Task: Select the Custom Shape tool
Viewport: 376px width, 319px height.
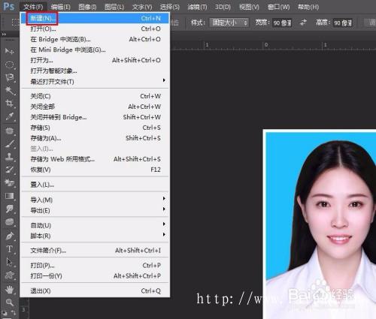Action: (10, 275)
